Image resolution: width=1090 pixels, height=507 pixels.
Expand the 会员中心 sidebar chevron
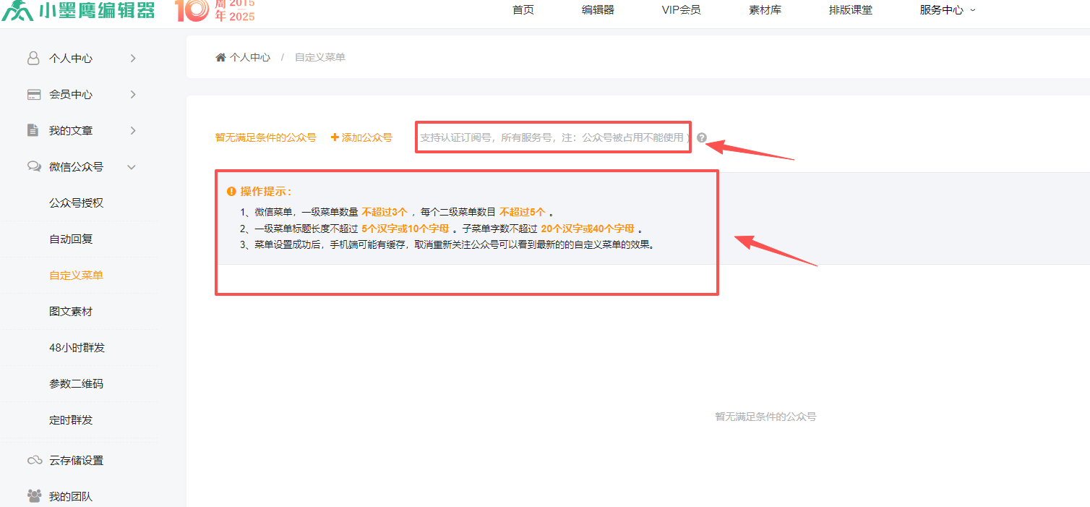[x=133, y=94]
